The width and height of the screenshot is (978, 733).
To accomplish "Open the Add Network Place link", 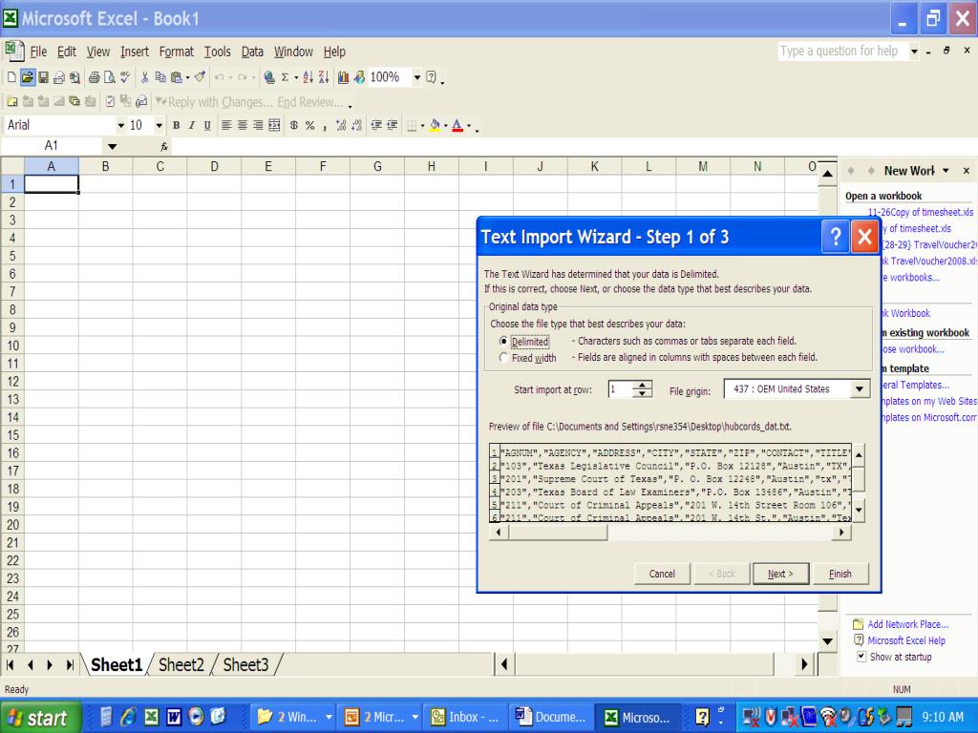I will [907, 624].
